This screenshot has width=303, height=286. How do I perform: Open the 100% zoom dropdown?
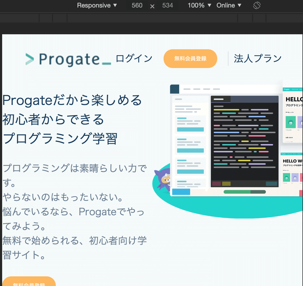[x=199, y=5]
